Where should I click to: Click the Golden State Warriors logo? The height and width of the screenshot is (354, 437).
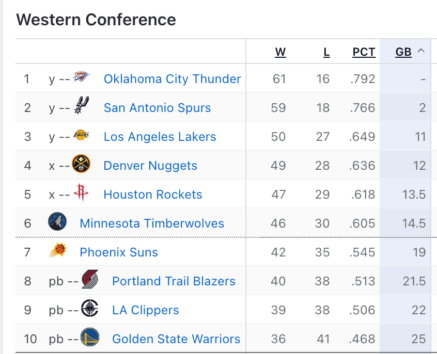pos(90,338)
